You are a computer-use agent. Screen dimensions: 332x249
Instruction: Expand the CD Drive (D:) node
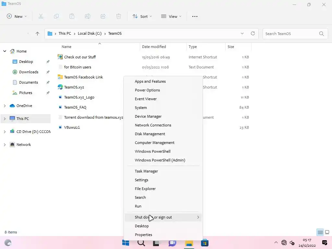[5, 132]
